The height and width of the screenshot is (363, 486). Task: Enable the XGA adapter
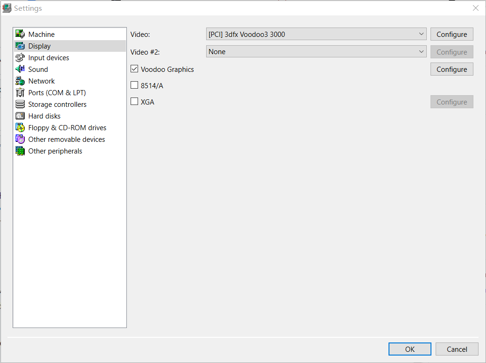click(134, 101)
